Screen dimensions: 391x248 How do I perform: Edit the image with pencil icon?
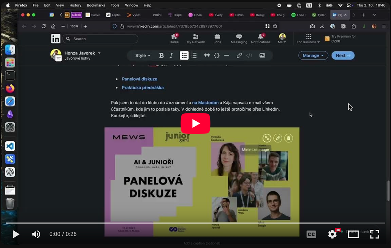(278, 138)
